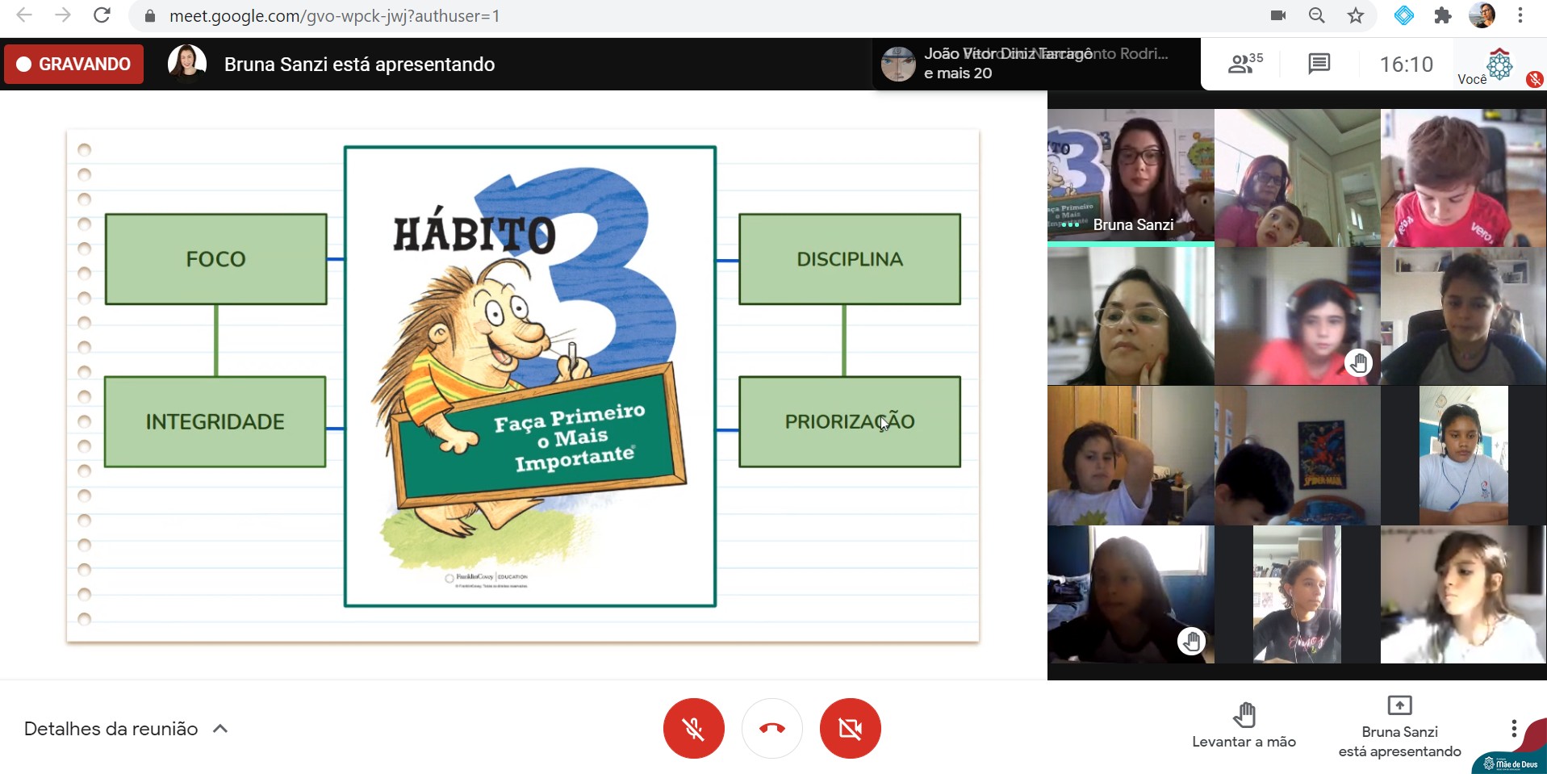The image size is (1547, 774).
Task: Click Bruna Sanzi está apresentando button
Action: tap(1399, 728)
